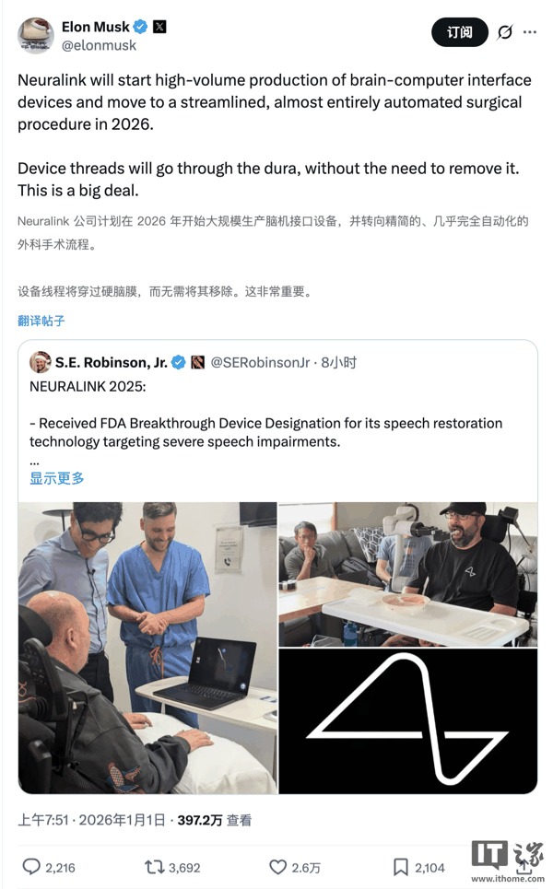Open S.E. Robinson, Jr. profile avatar

[x=40, y=362]
